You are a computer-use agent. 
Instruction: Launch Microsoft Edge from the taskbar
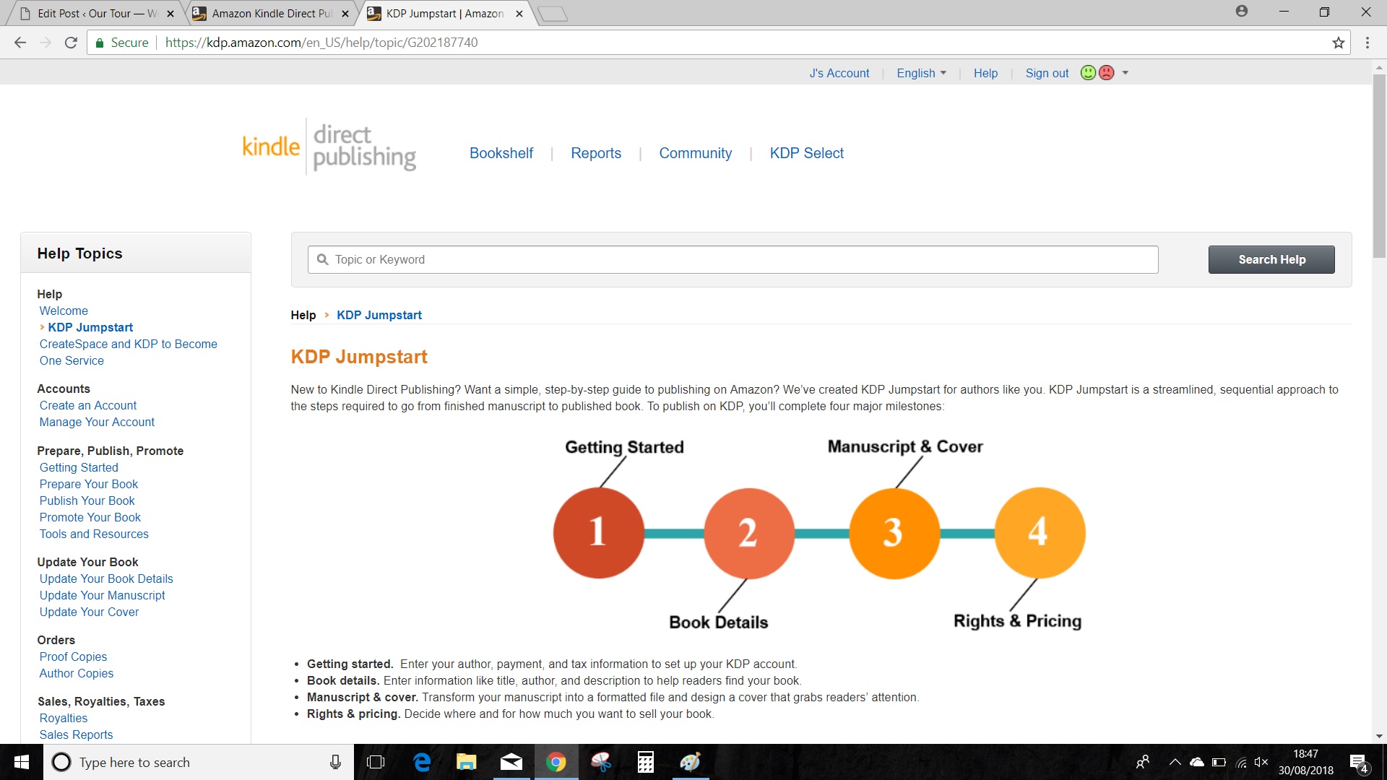tap(422, 762)
